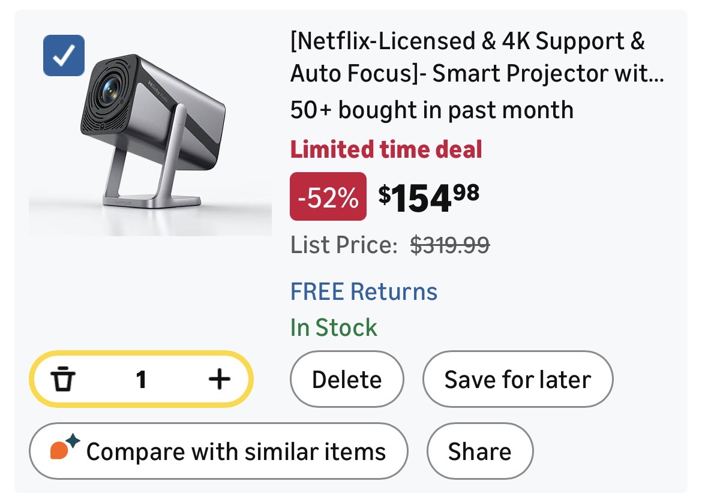Click the Share button
Screen dimensions: 702x493
(x=479, y=452)
